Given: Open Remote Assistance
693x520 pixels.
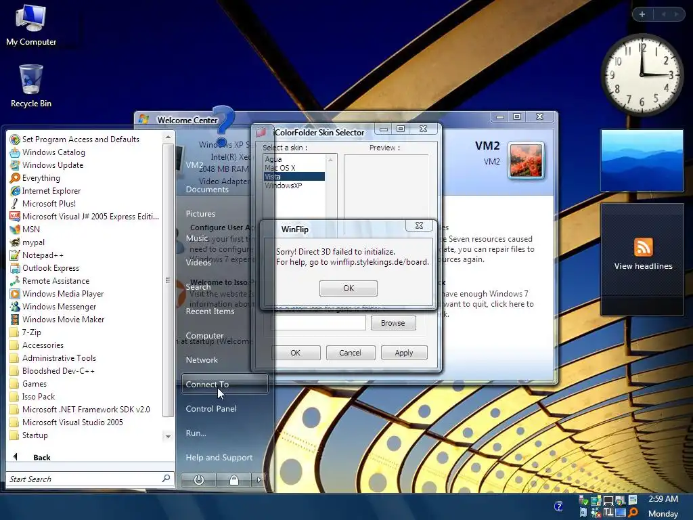Looking at the screenshot, I should [49, 281].
